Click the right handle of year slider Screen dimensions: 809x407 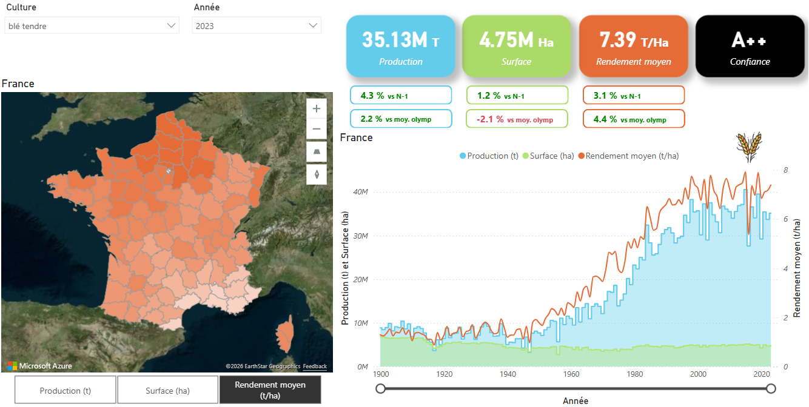point(771,388)
